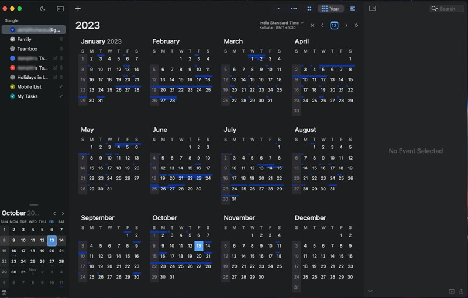
Task: Select November 30 in year view
Action: coord(261,277)
